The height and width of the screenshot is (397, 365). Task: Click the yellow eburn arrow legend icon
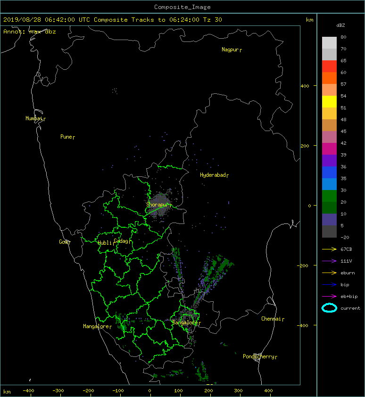(x=329, y=273)
